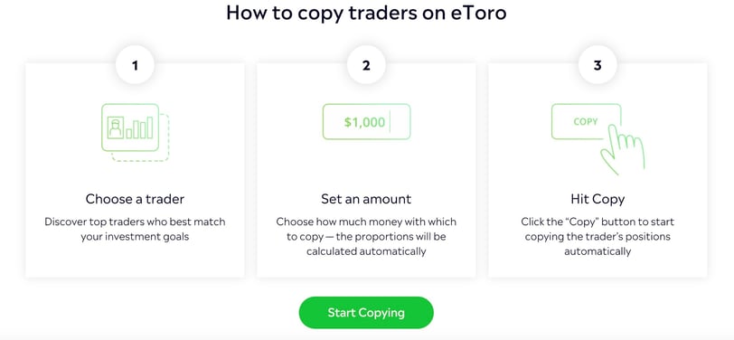Click the green COPY label text
The height and width of the screenshot is (340, 734).
point(586,122)
